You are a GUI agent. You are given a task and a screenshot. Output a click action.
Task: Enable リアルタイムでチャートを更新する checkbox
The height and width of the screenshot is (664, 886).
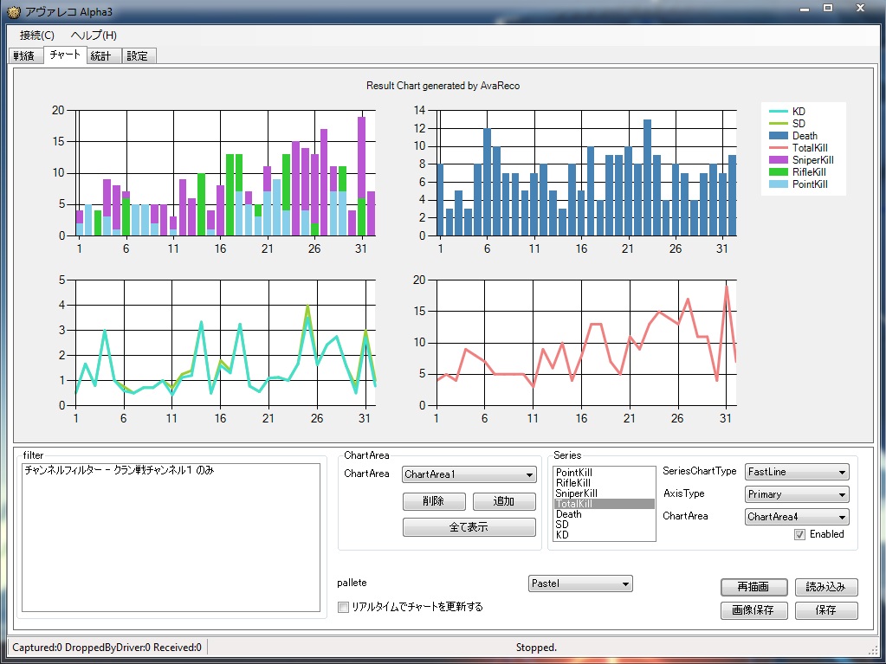[343, 607]
